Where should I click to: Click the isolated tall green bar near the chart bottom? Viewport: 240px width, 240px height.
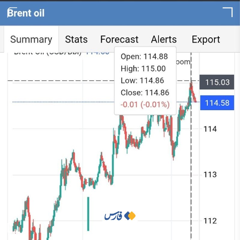click(x=88, y=214)
